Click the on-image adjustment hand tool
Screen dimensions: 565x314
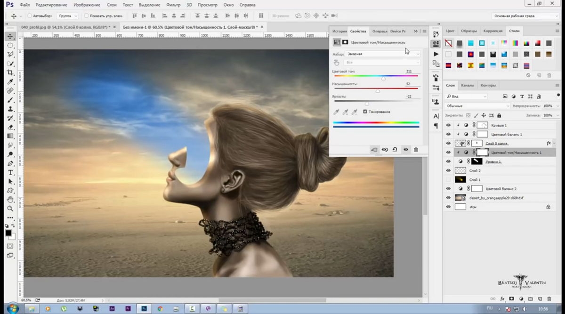pyautogui.click(x=336, y=62)
